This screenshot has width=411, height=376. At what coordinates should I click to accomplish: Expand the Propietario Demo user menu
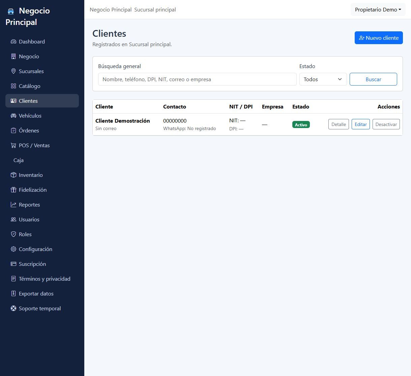(378, 10)
